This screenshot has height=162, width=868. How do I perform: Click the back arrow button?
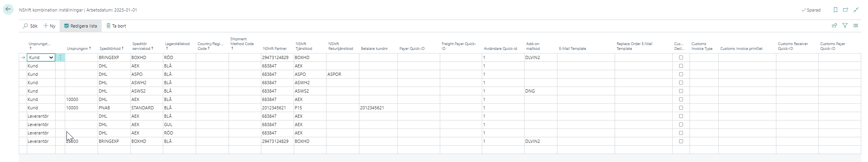point(8,10)
